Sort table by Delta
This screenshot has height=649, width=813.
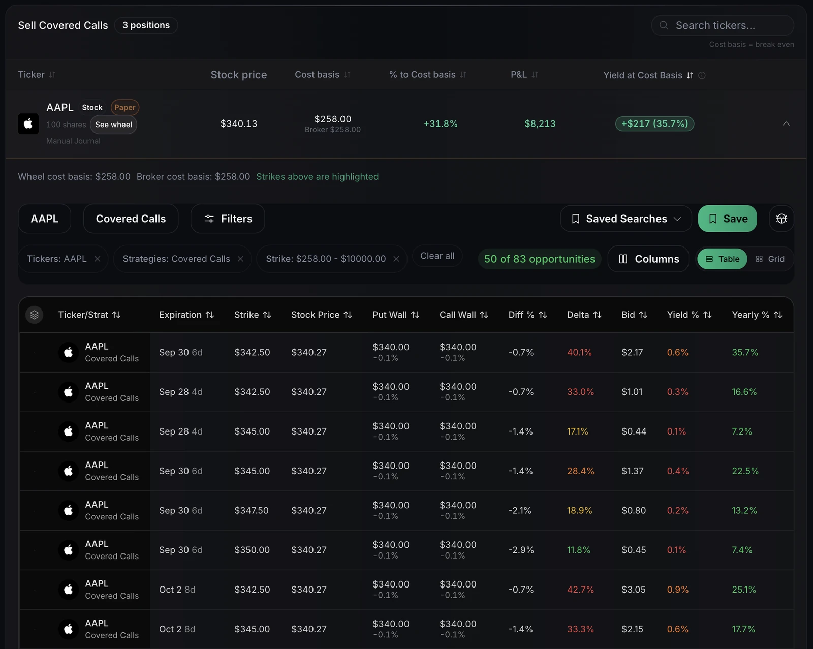coord(584,315)
